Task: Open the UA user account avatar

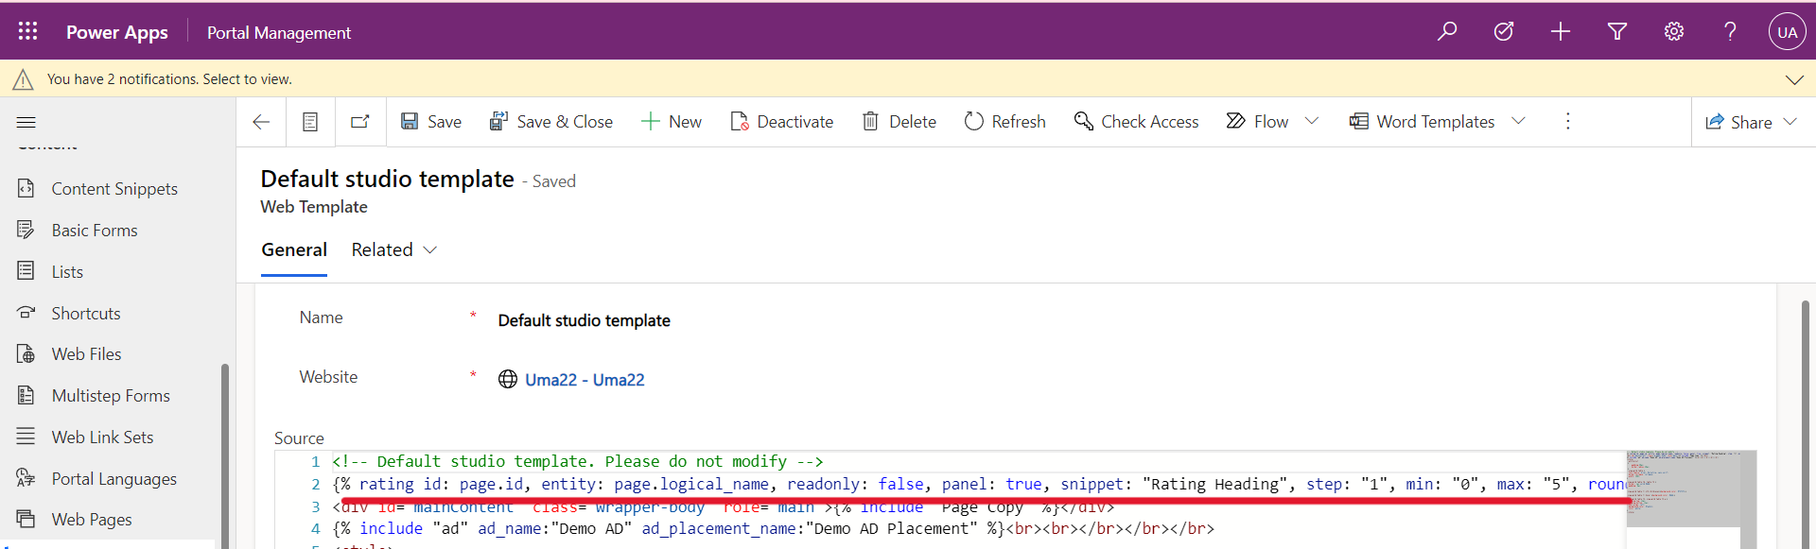Action: 1787,32
